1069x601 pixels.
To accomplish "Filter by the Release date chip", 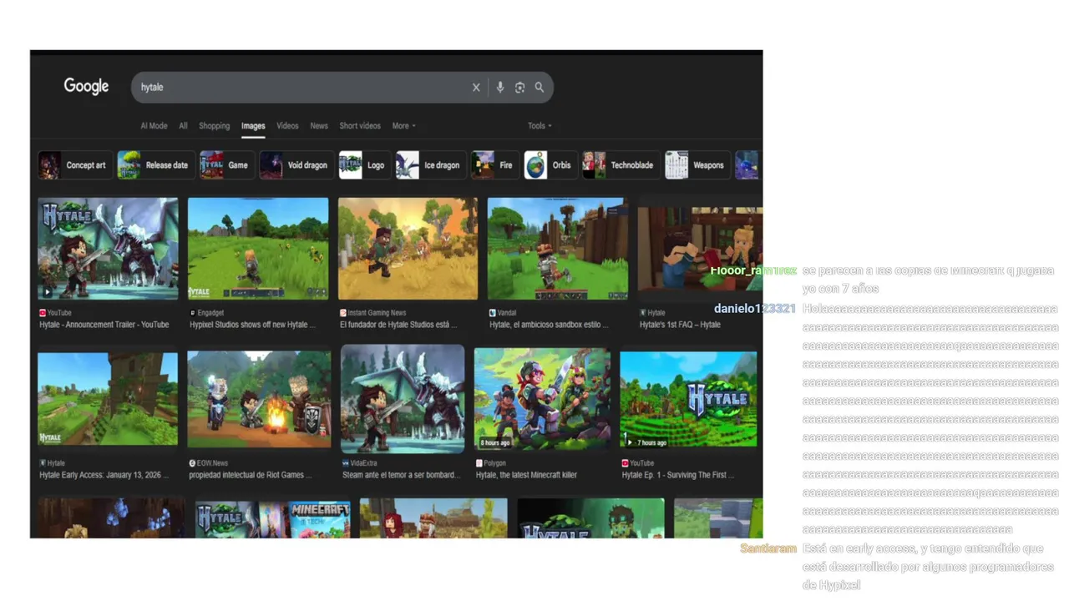I will tap(155, 165).
